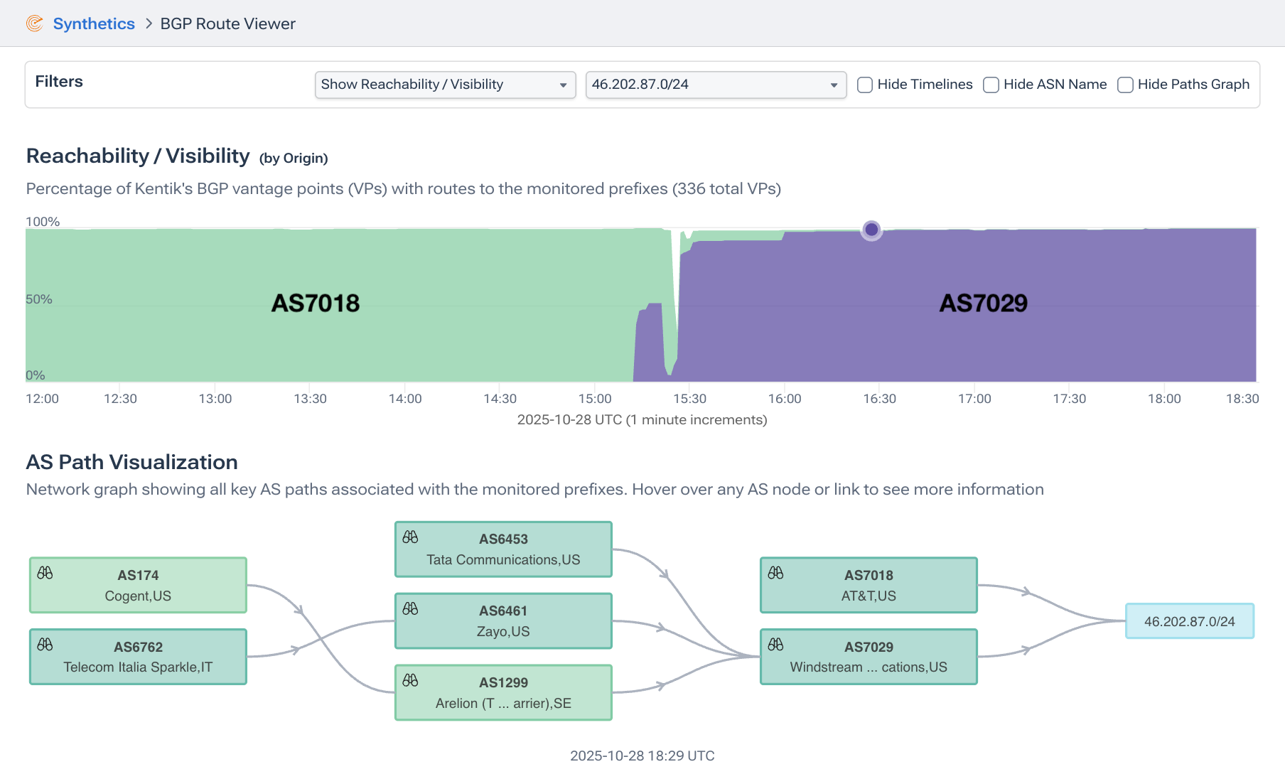Click binoculars icon on AS7029 Windstream node
The height and width of the screenshot is (779, 1285).
tap(775, 645)
